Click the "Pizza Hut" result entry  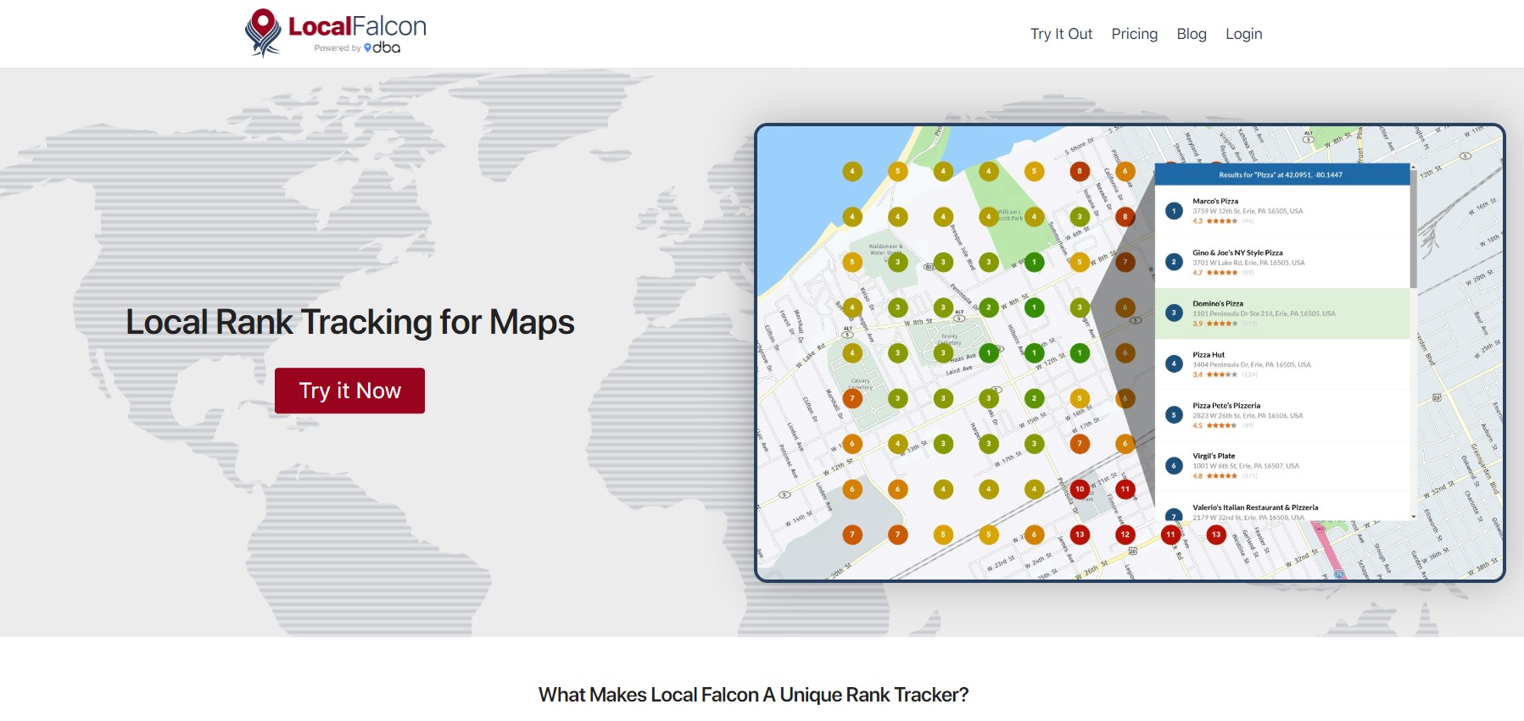pyautogui.click(x=1282, y=364)
